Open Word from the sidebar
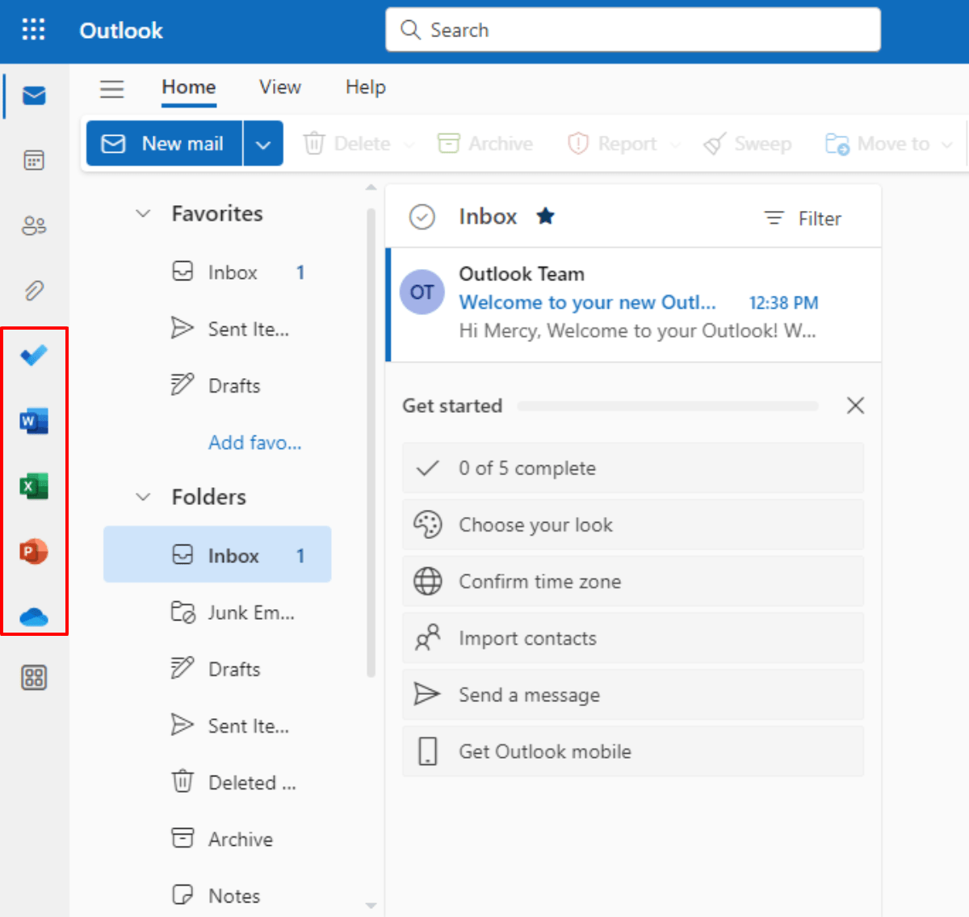The height and width of the screenshot is (917, 969). (x=33, y=420)
